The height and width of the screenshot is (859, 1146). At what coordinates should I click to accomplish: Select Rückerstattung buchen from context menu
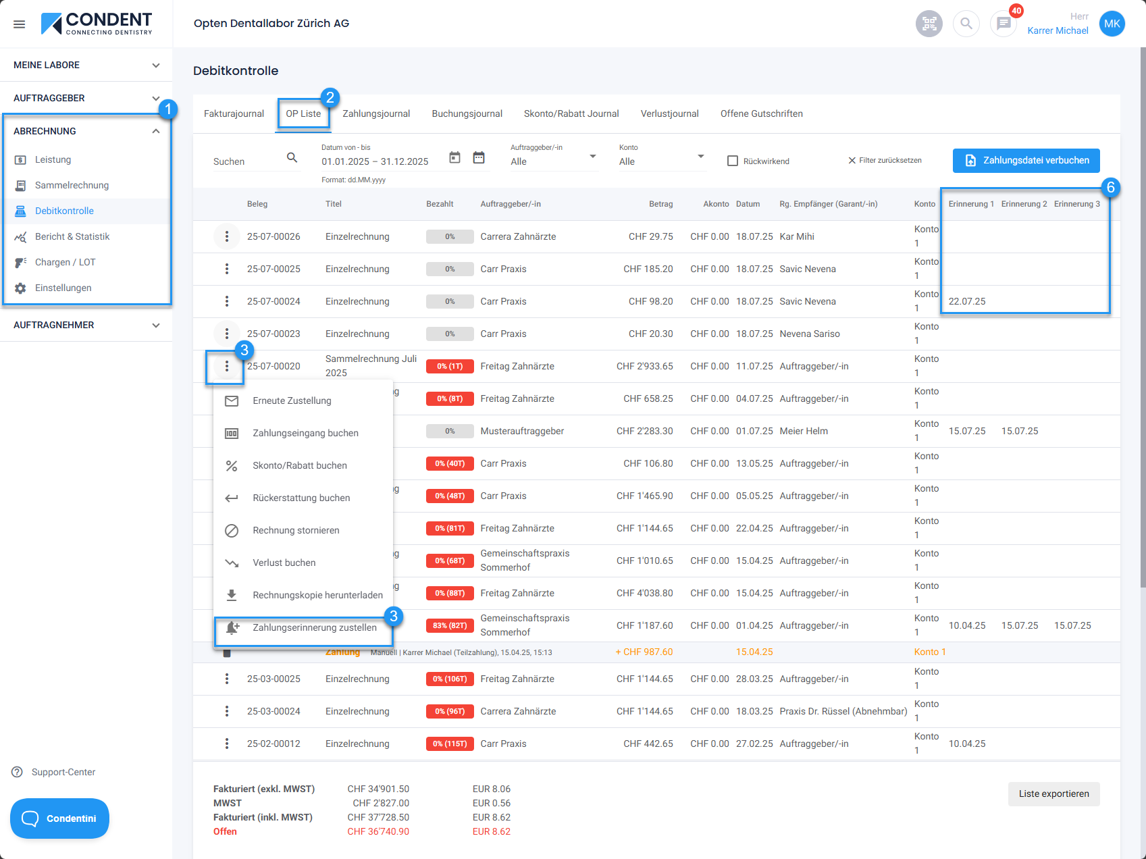303,498
